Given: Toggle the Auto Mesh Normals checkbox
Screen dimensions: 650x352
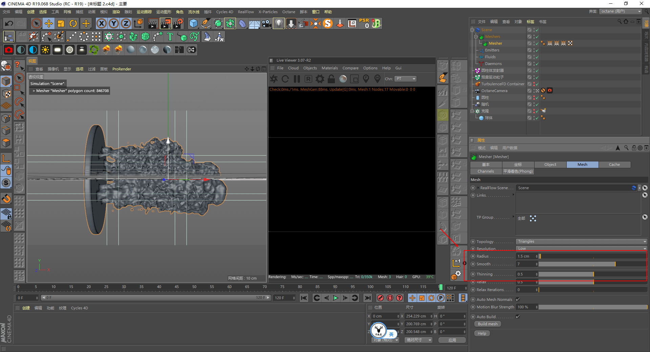Looking at the screenshot, I should tap(518, 299).
